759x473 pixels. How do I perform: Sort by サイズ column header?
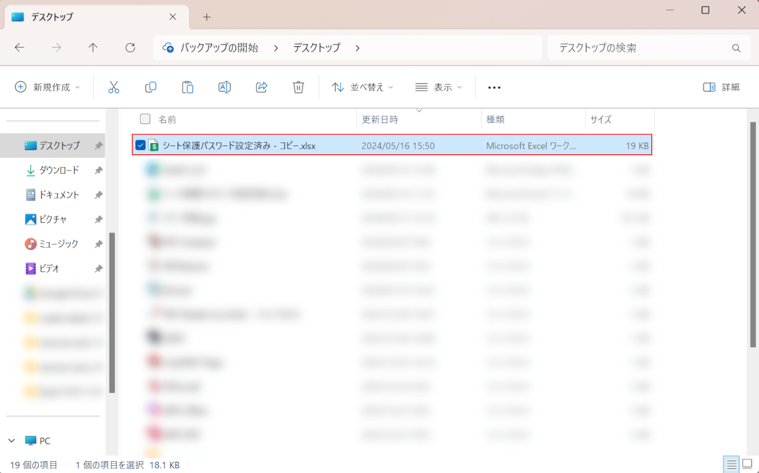click(600, 119)
